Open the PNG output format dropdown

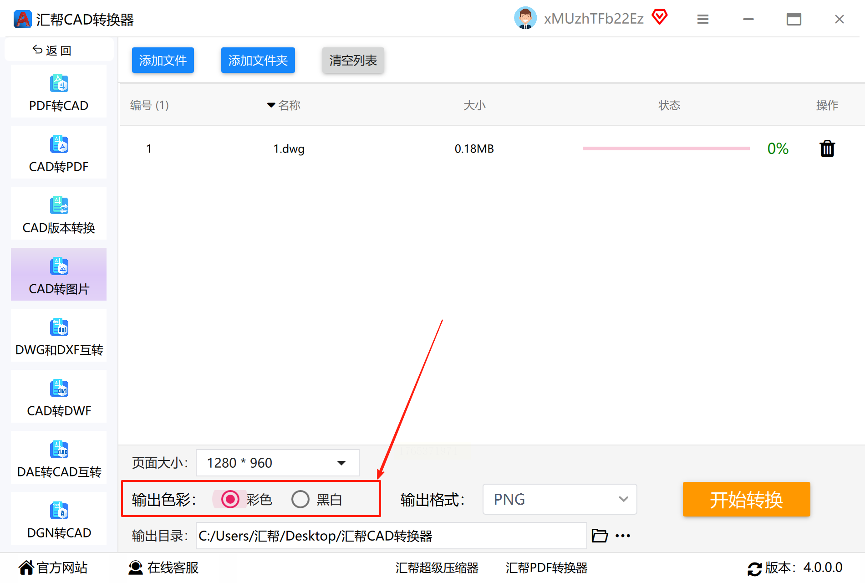click(560, 499)
